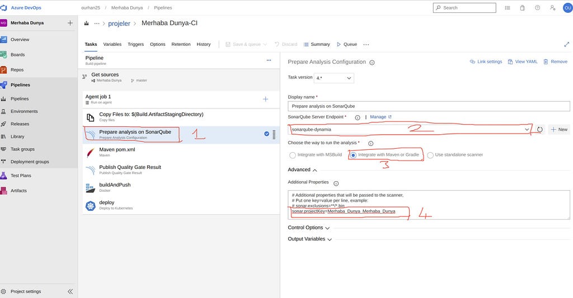Open the Task version dropdown
The image size is (573, 298).
click(x=334, y=78)
